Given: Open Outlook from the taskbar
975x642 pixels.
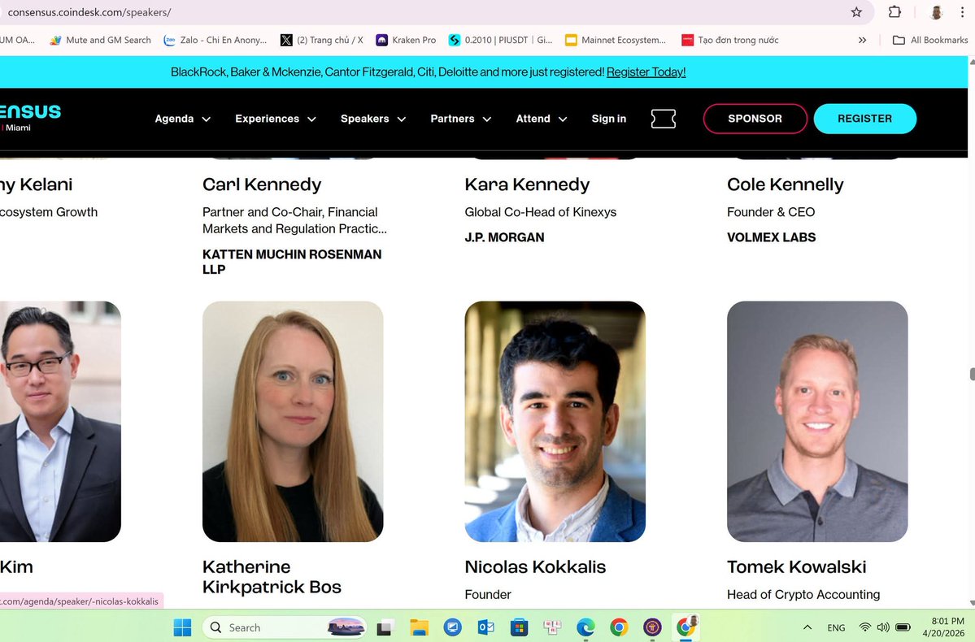Looking at the screenshot, I should 485,627.
